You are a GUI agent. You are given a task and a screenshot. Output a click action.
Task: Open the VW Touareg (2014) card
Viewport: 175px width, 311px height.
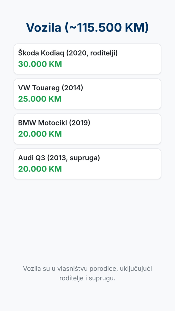point(87,94)
